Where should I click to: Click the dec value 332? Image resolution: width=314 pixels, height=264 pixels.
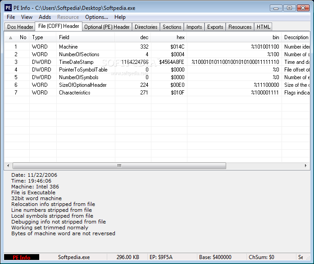[x=144, y=47]
